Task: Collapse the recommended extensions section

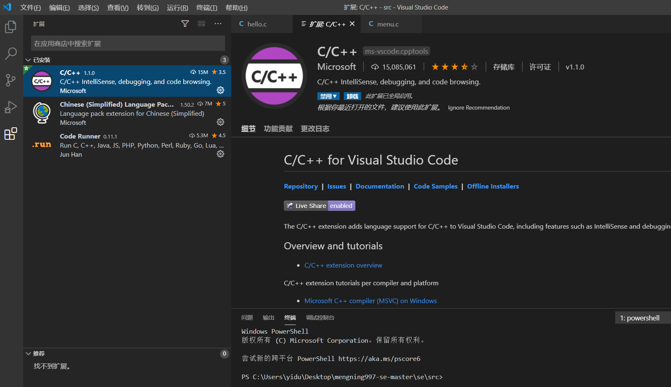Action: click(28, 354)
